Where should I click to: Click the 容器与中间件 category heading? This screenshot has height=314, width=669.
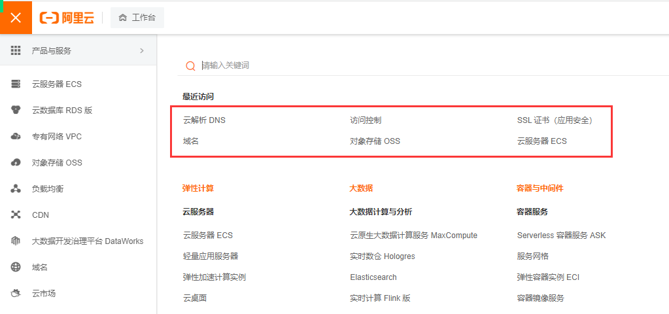[540, 188]
